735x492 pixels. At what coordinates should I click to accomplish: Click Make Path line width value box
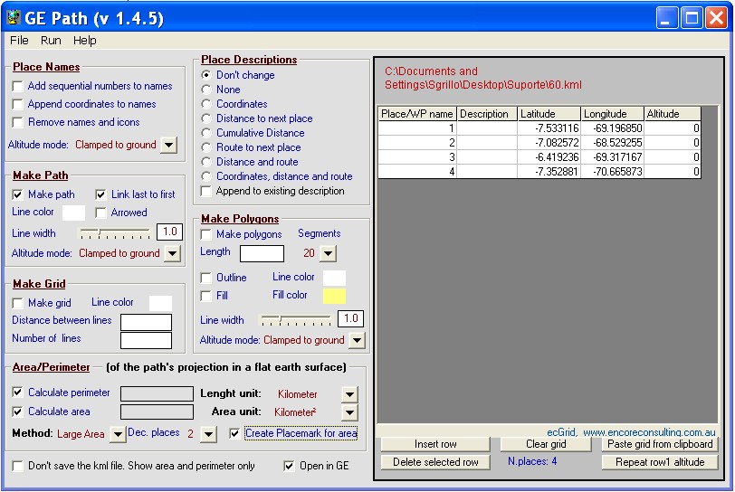(x=169, y=232)
